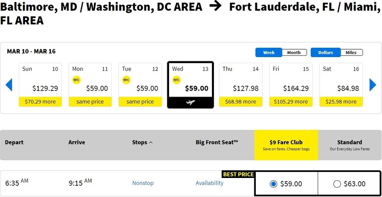The image size is (382, 197).
Task: Switch calendar view to Week
Action: click(269, 53)
